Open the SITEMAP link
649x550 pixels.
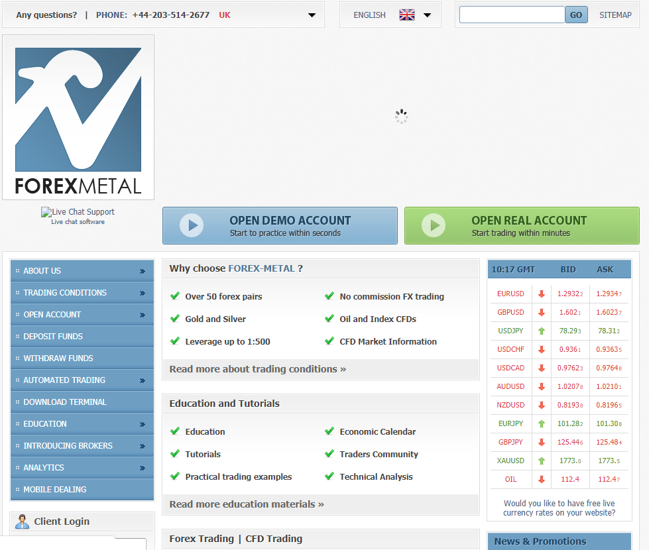(x=615, y=15)
